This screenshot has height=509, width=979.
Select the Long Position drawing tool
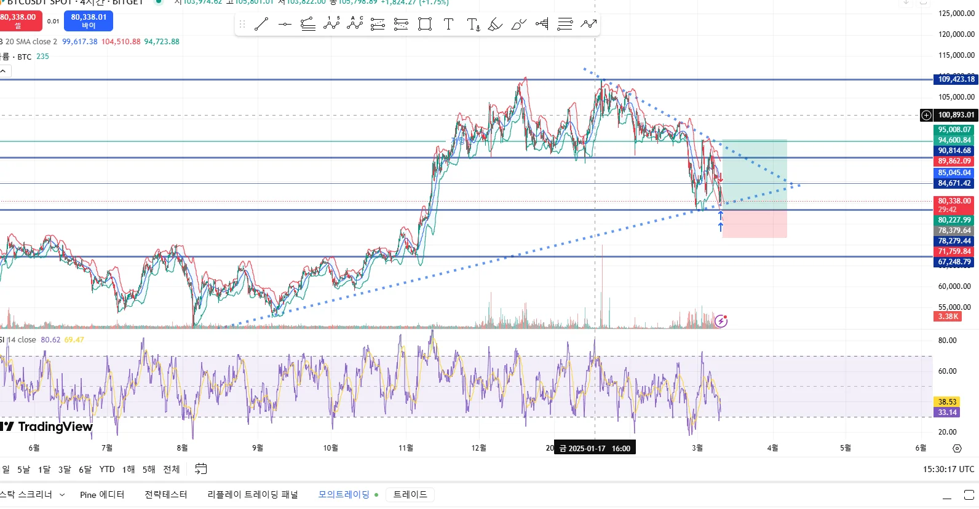[378, 24]
